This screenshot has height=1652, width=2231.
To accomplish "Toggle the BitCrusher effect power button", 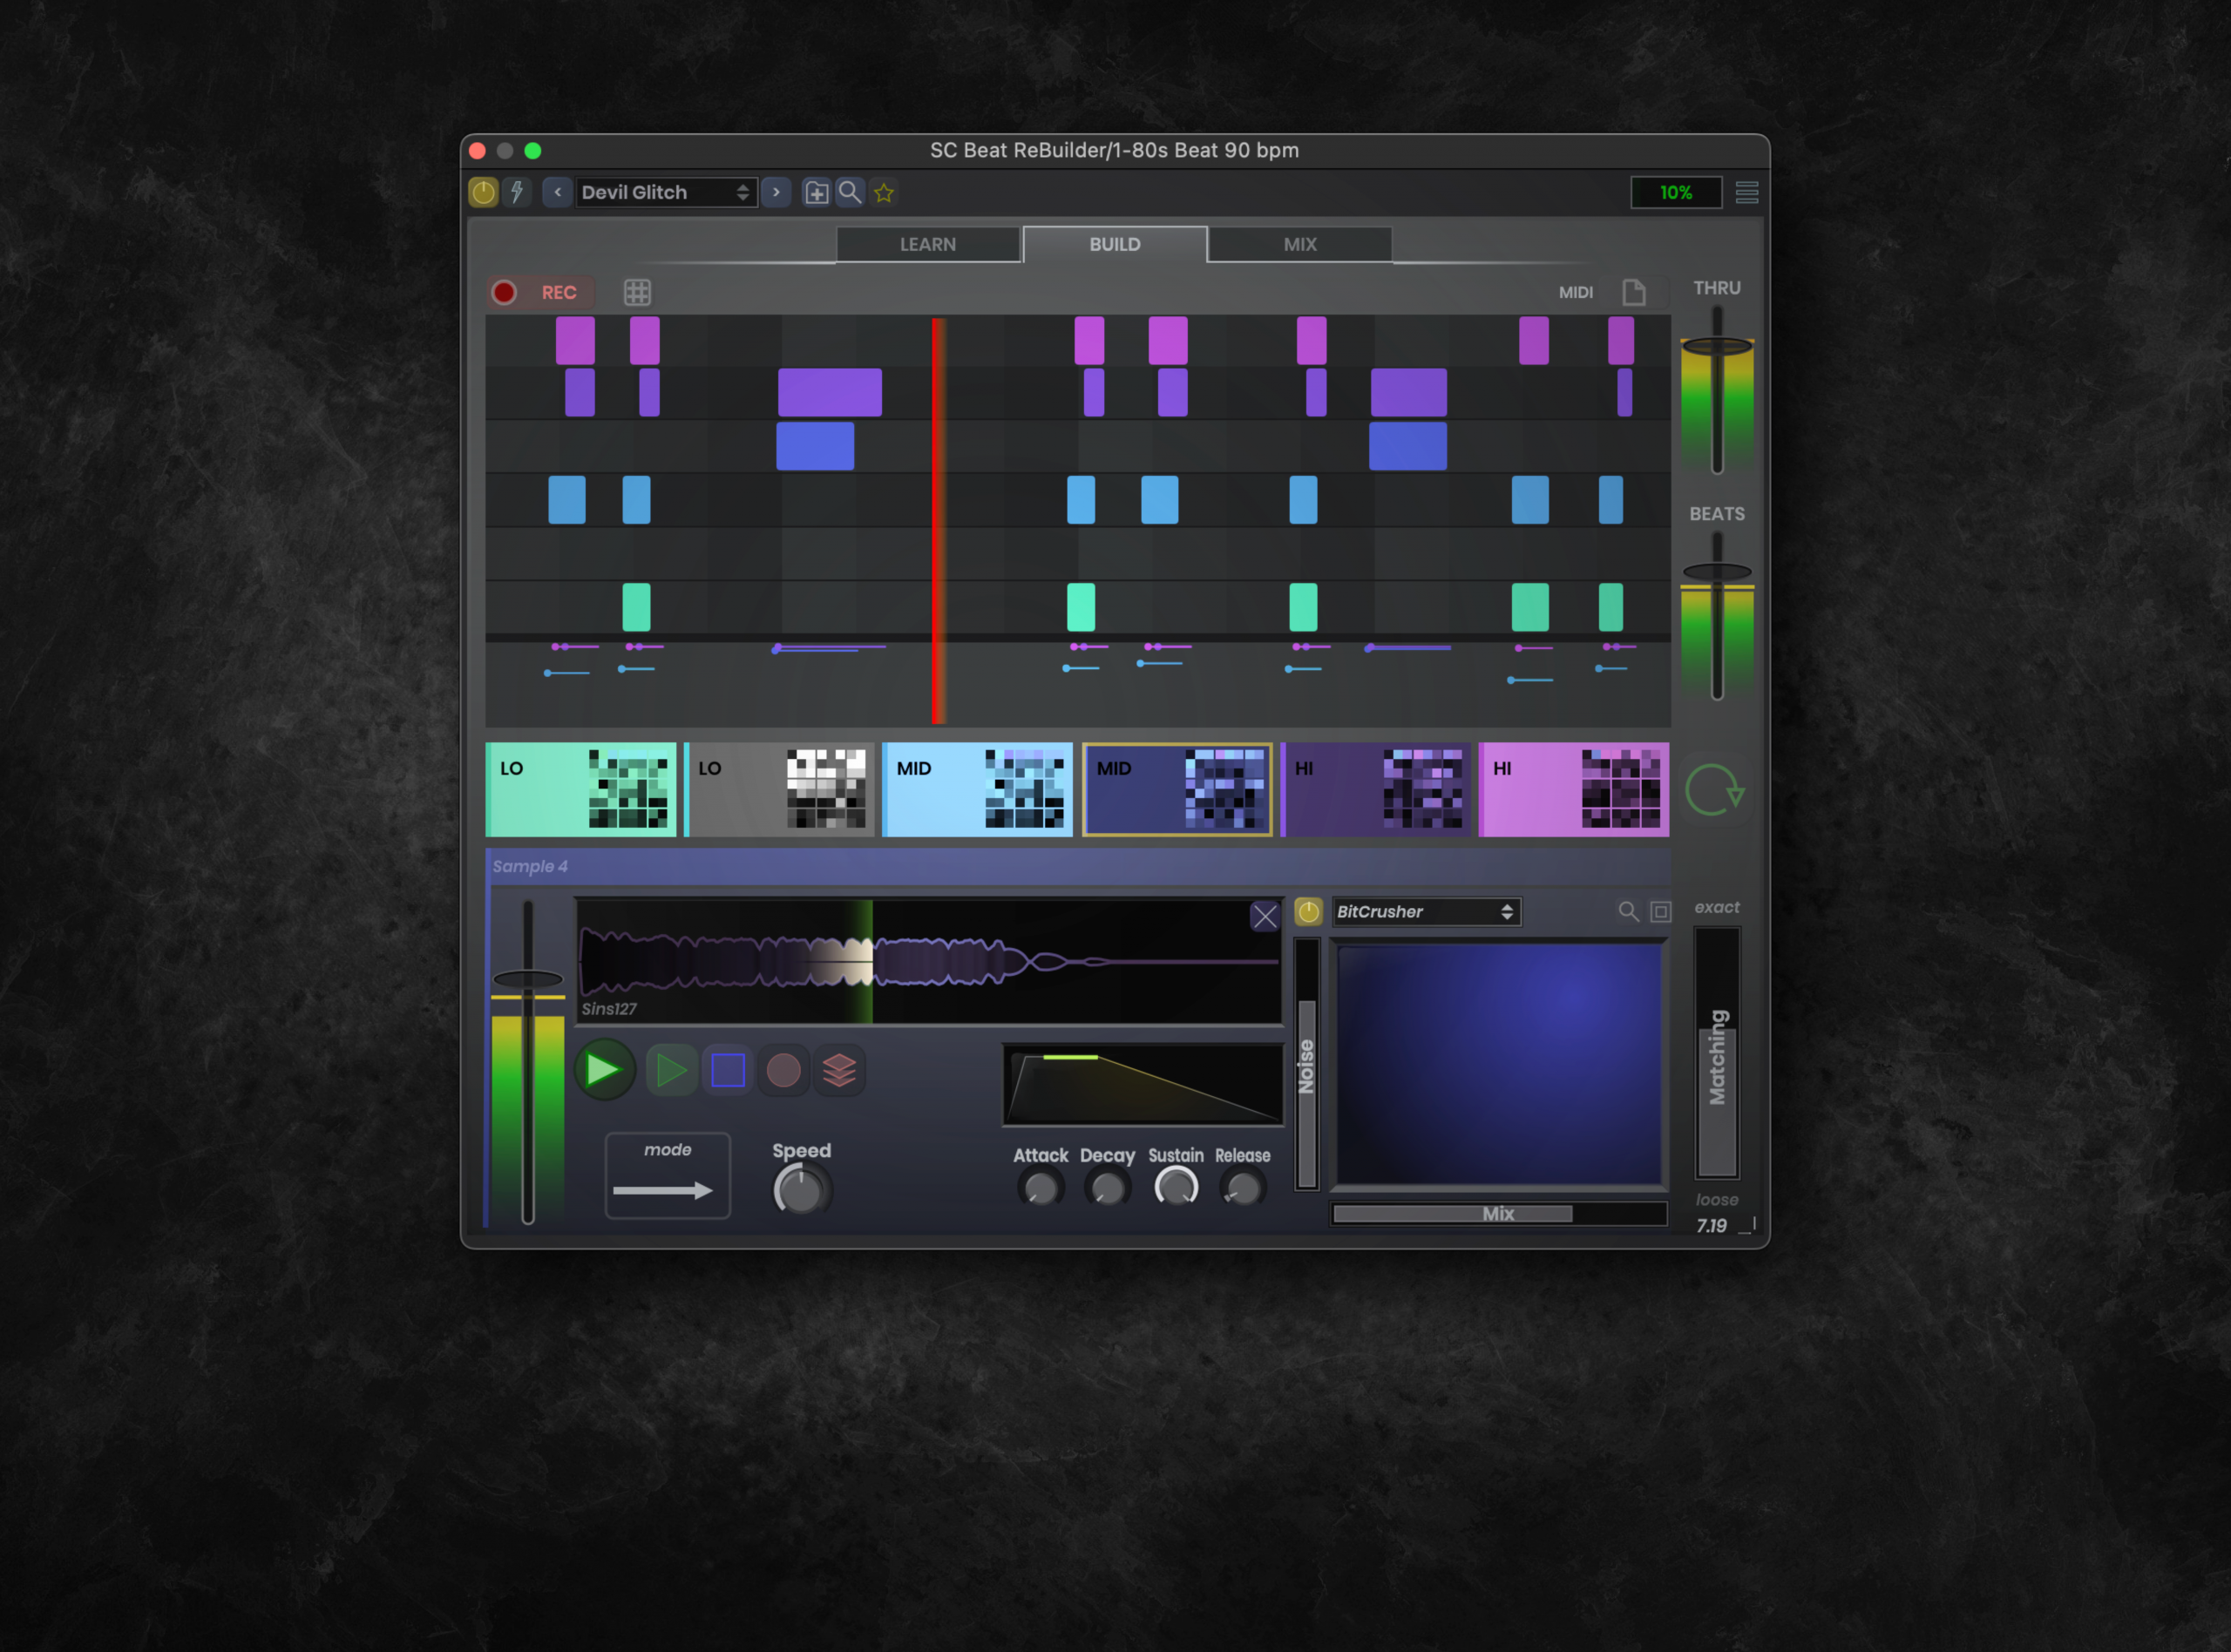I will (x=1308, y=911).
